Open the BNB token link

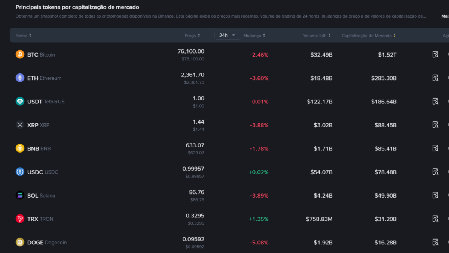[39, 148]
